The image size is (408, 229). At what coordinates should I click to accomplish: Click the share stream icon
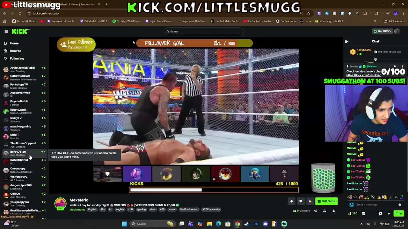click(x=315, y=211)
